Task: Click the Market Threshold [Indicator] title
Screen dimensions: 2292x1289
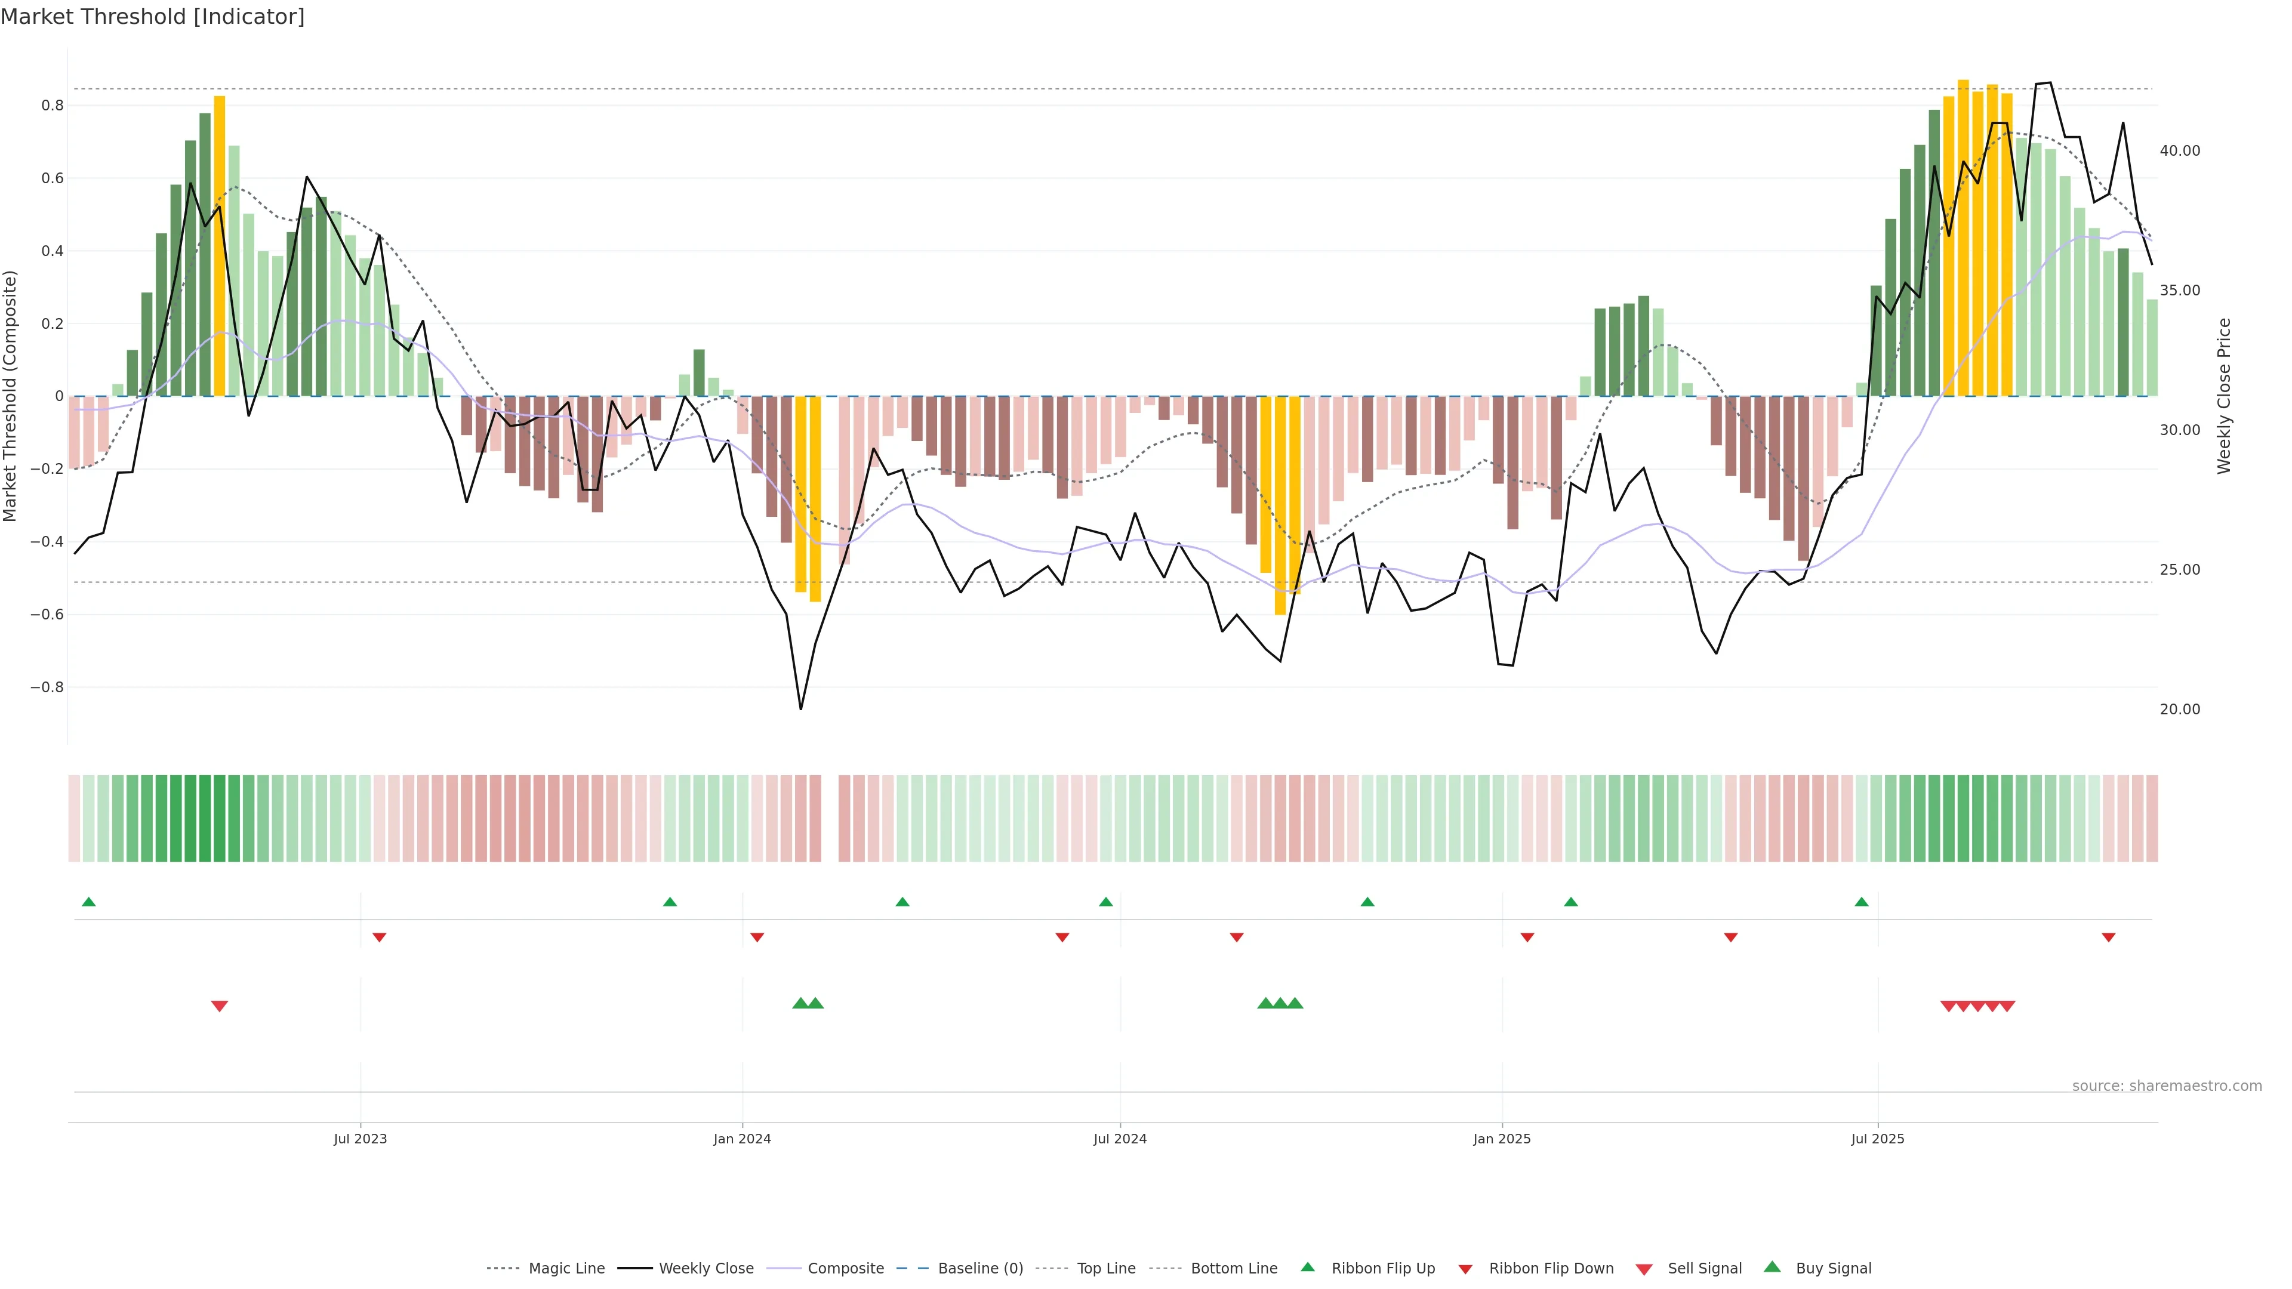Action: coord(153,17)
